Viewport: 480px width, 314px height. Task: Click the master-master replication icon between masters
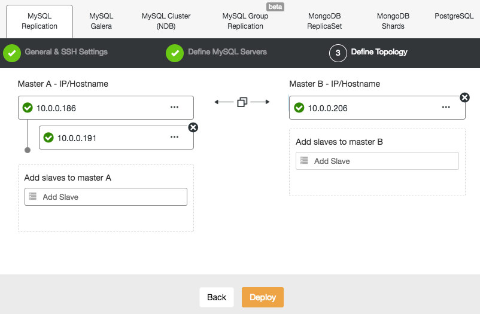242,102
